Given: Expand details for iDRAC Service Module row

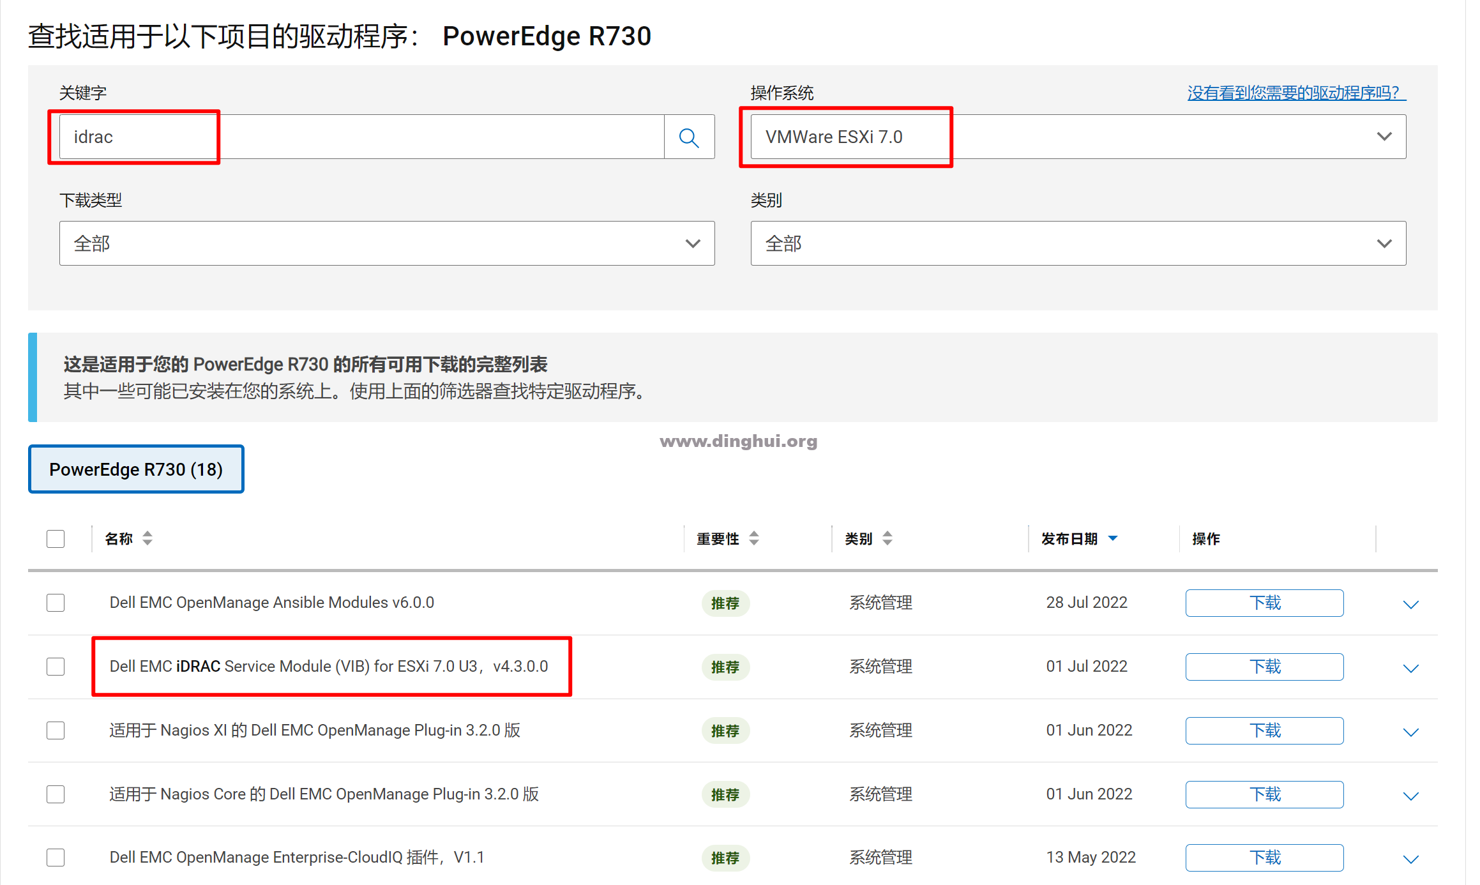Looking at the screenshot, I should click(x=1410, y=668).
